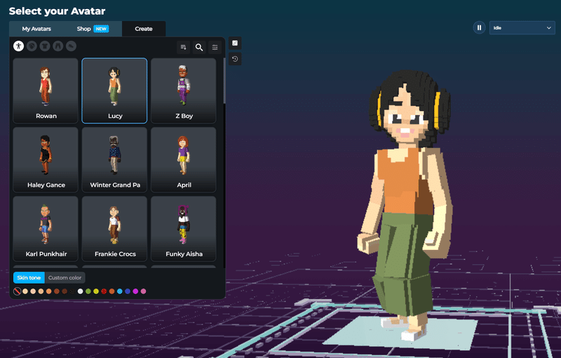Clear skin color with the no-color swatch
Screen dimensions: 561x358
[x=17, y=291]
